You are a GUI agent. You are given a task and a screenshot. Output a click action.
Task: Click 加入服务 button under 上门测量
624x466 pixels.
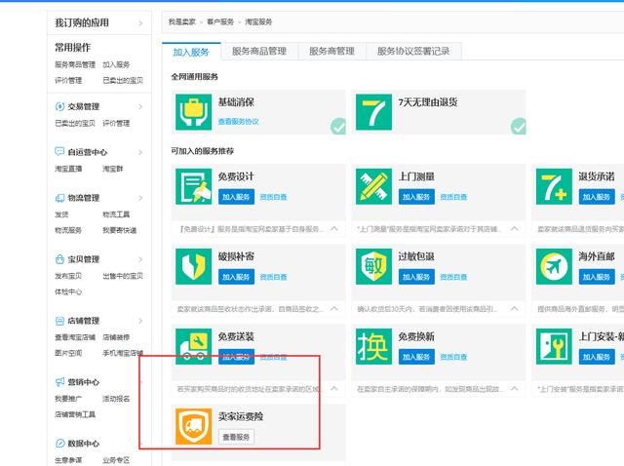416,196
